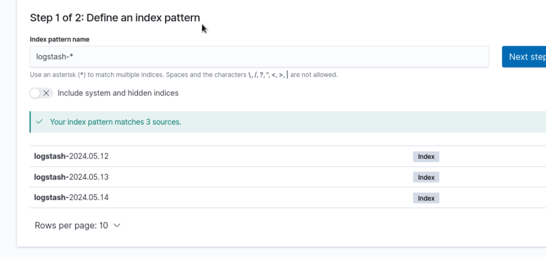The width and height of the screenshot is (546, 257).
Task: Click the green success banner's empty area
Action: tap(351, 122)
